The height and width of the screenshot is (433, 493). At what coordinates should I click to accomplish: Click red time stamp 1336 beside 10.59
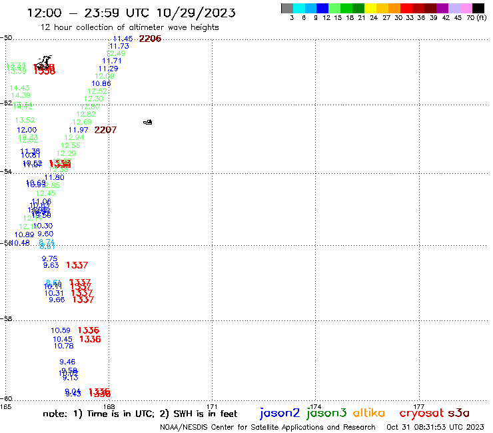pyautogui.click(x=89, y=330)
